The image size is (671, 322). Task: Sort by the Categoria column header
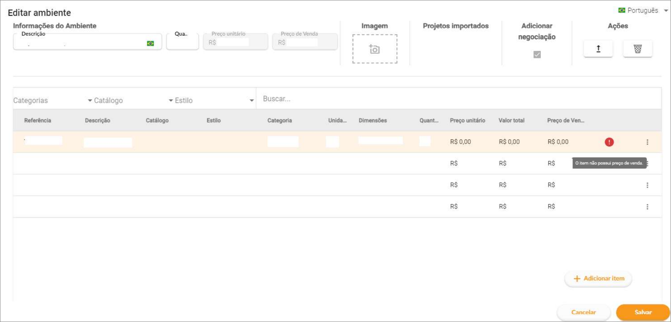(x=280, y=121)
